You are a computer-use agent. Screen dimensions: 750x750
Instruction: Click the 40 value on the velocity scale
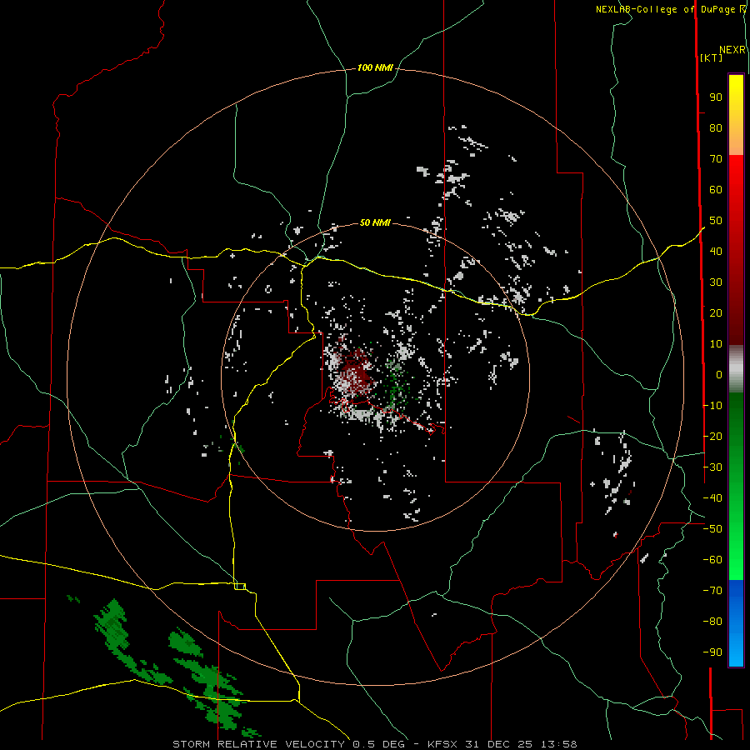click(716, 251)
